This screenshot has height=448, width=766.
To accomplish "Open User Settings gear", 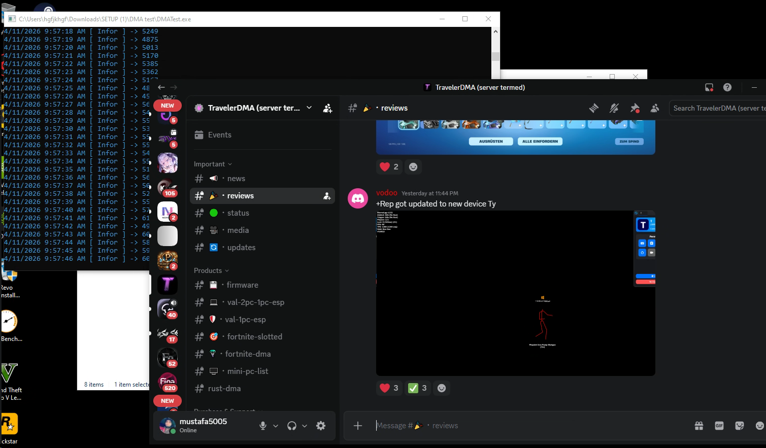I will (x=321, y=426).
